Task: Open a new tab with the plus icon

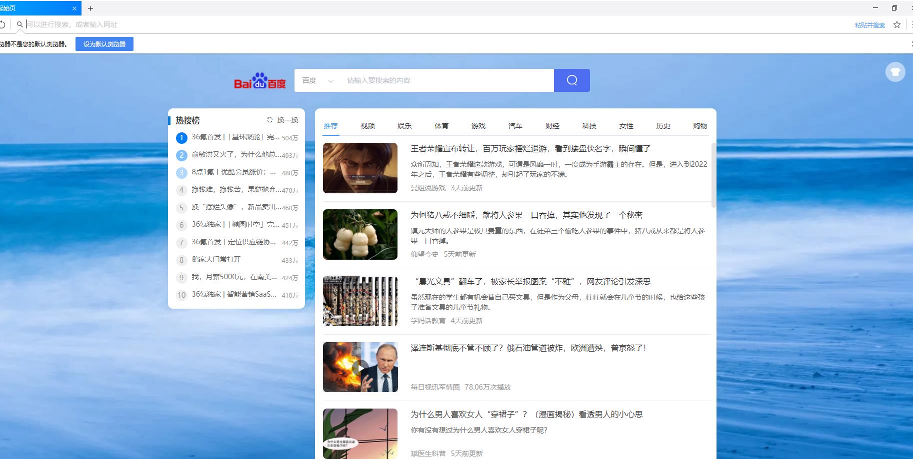Action: pos(90,8)
